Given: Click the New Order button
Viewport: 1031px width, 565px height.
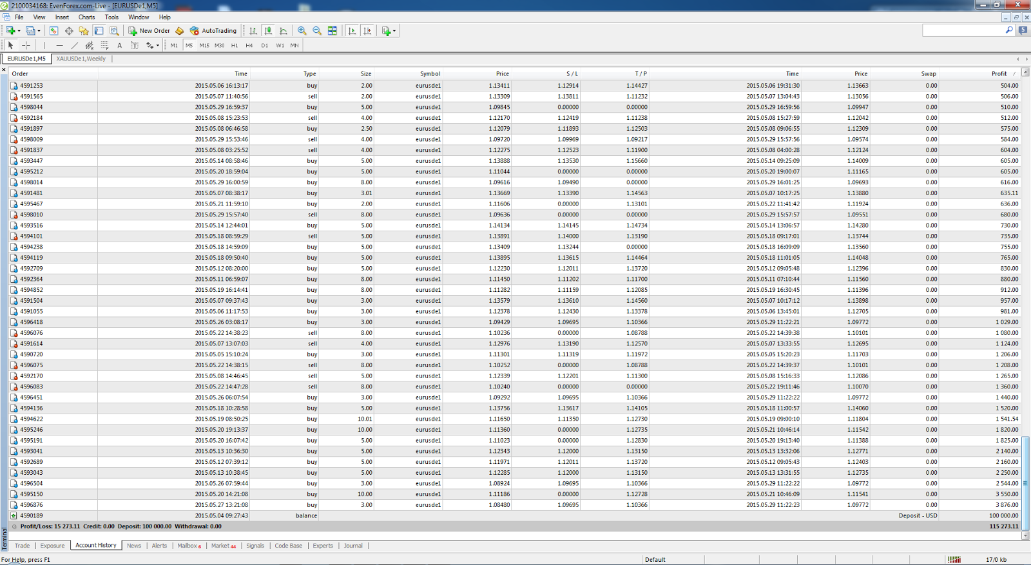Looking at the screenshot, I should click(x=149, y=30).
